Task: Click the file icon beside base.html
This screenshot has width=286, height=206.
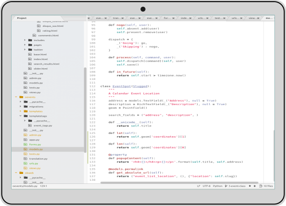Action: pos(30,54)
